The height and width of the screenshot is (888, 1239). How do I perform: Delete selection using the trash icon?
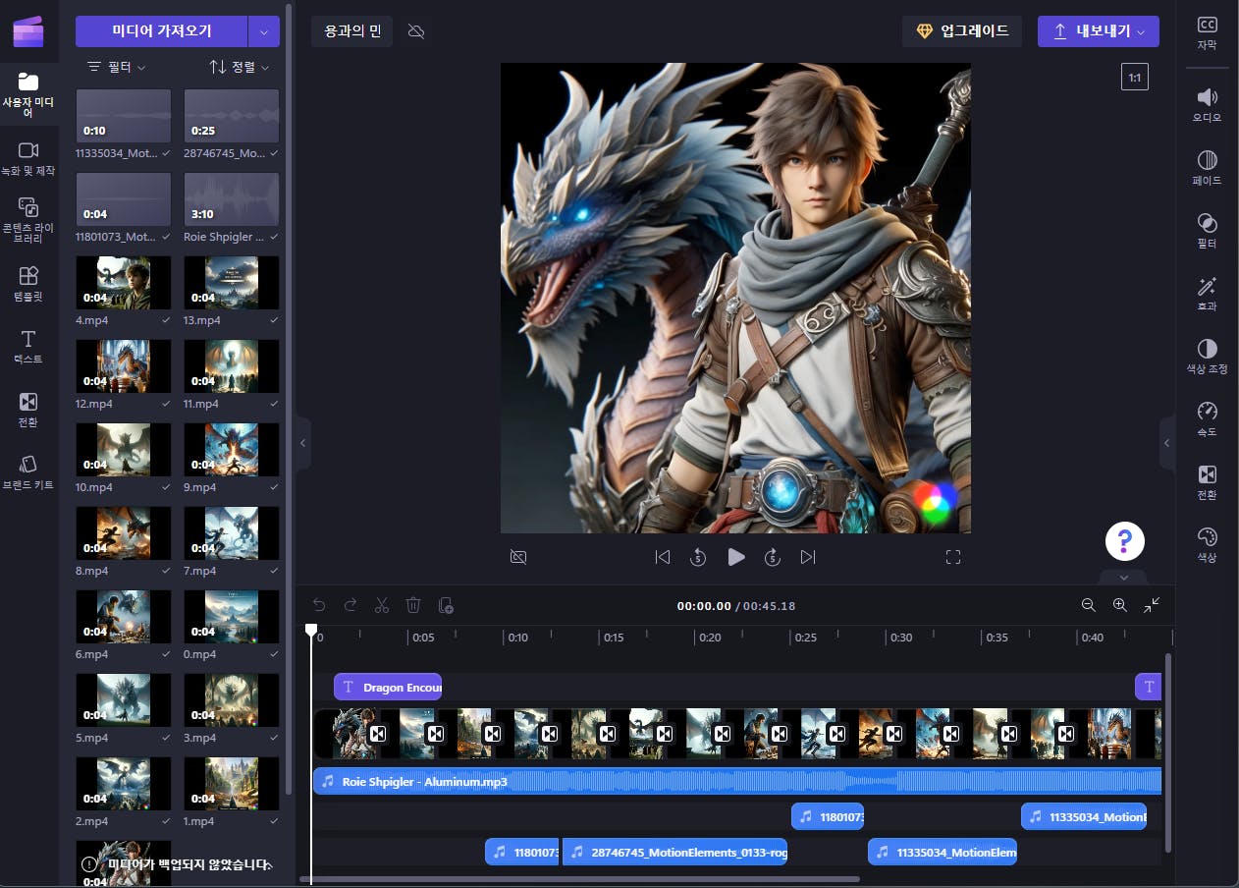tap(413, 605)
